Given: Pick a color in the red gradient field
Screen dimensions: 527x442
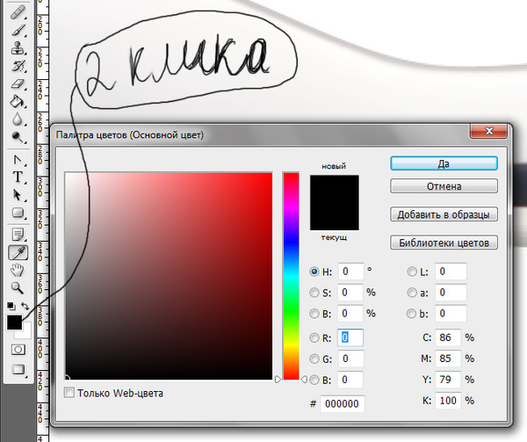Looking at the screenshot, I should pos(169,276).
